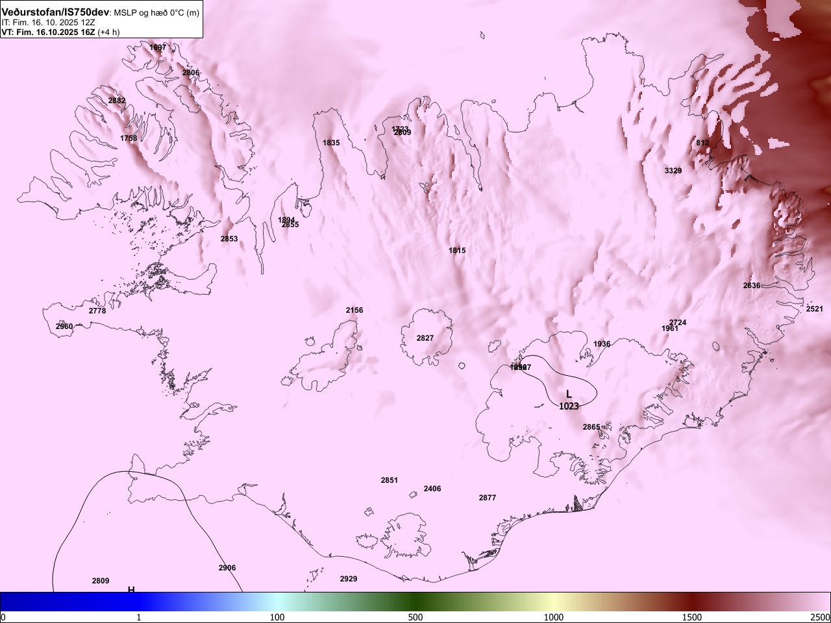Screen dimensions: 831x623
Task: Select the height label 2853
Action: point(229,239)
